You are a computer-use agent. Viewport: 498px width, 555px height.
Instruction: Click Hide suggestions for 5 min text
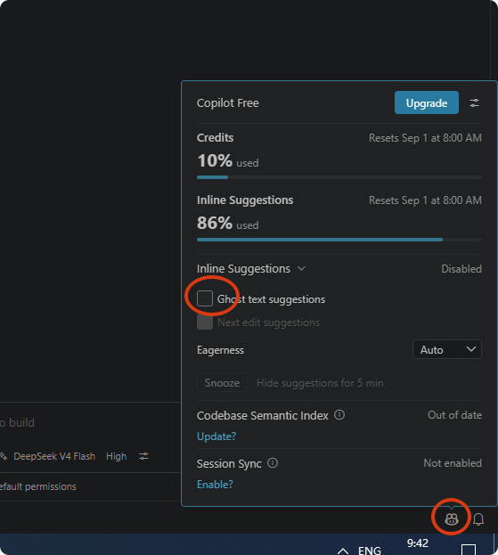pos(320,383)
